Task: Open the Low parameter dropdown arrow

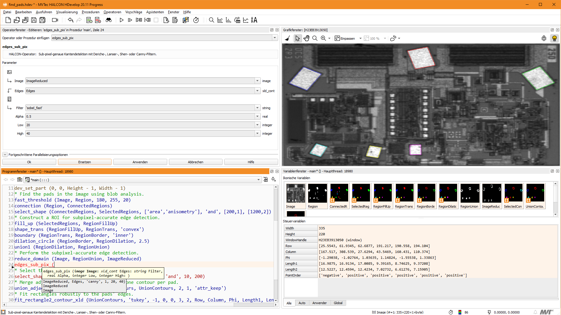Action: 258,125
